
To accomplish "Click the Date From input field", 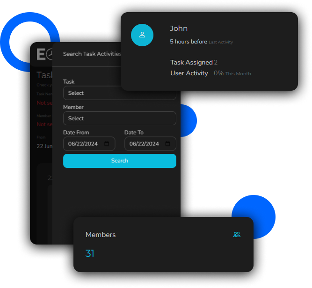I will 83,144.
